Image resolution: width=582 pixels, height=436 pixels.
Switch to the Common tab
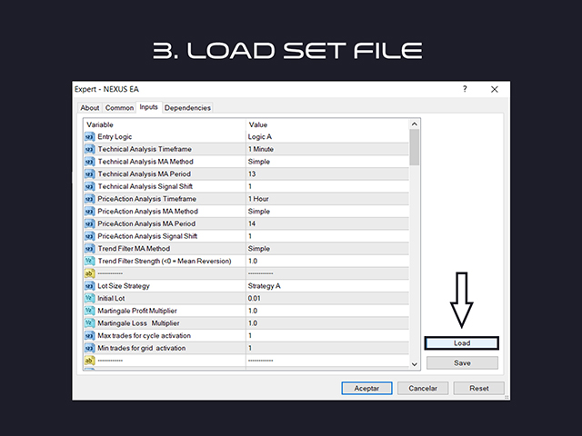pyautogui.click(x=119, y=108)
